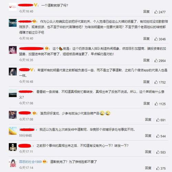Image resolution: width=172 pixels, height=172 pixels.
Task: Click 回复 on the 16:48 comment
Action: point(146,82)
